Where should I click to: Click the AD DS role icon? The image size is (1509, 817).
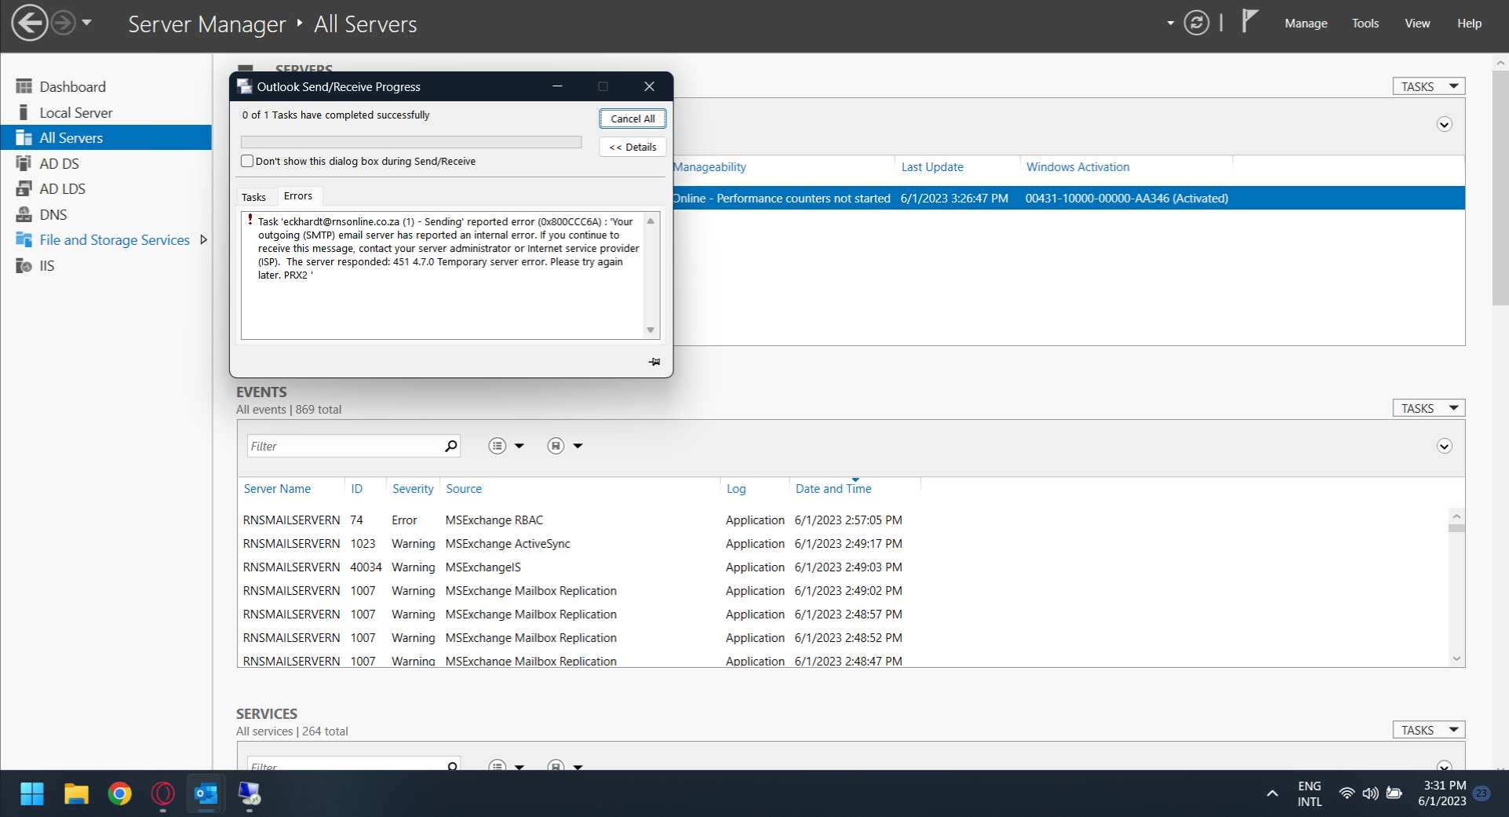click(x=24, y=163)
